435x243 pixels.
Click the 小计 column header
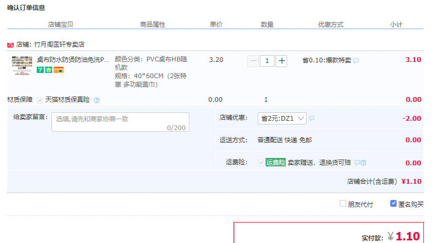click(x=396, y=25)
